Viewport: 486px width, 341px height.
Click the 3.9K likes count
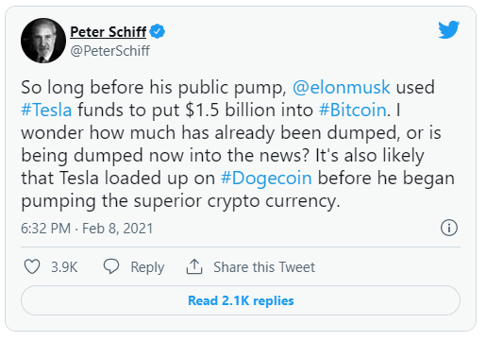coord(64,267)
